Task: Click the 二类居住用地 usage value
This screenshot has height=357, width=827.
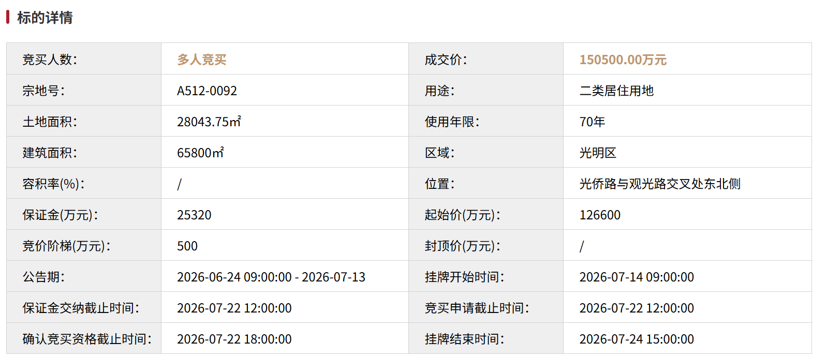Action: pyautogui.click(x=616, y=91)
